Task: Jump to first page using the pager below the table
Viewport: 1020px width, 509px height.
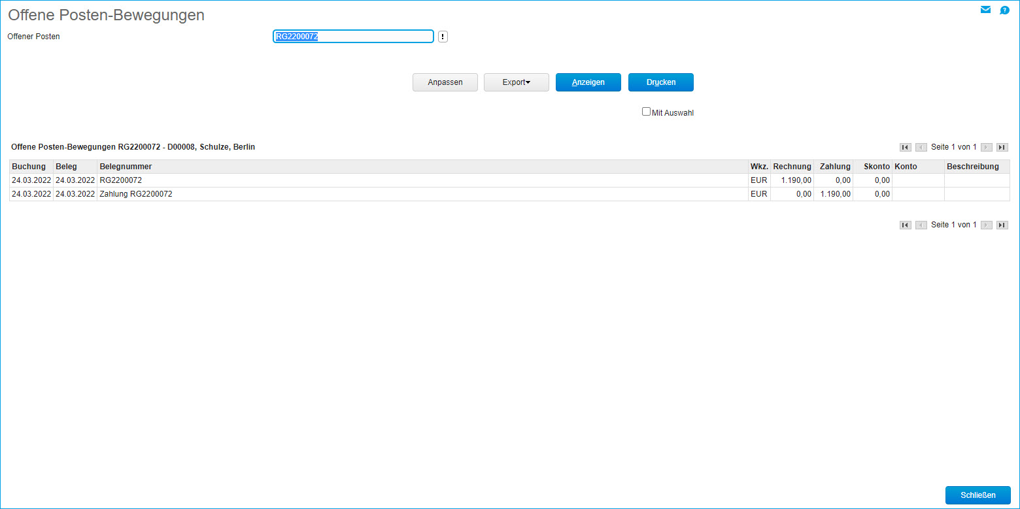Action: 906,225
